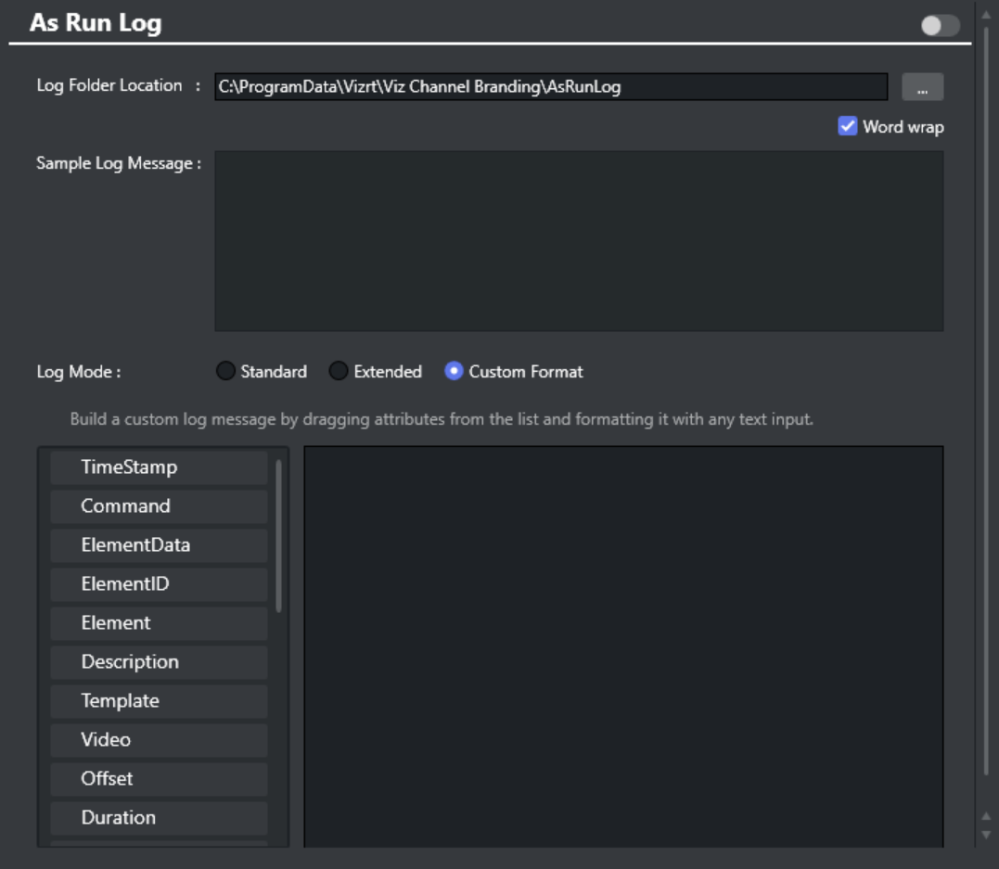Select the Standard log mode
The image size is (999, 869).
[225, 372]
